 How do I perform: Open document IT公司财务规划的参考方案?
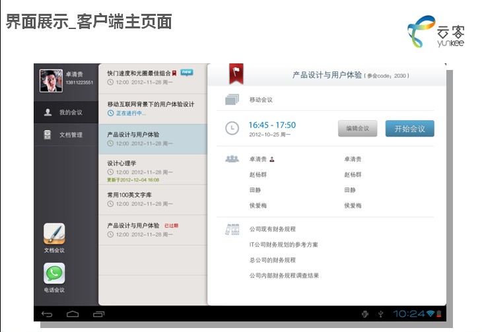[x=283, y=245]
